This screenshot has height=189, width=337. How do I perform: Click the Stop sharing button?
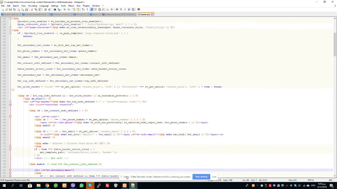coord(201,177)
